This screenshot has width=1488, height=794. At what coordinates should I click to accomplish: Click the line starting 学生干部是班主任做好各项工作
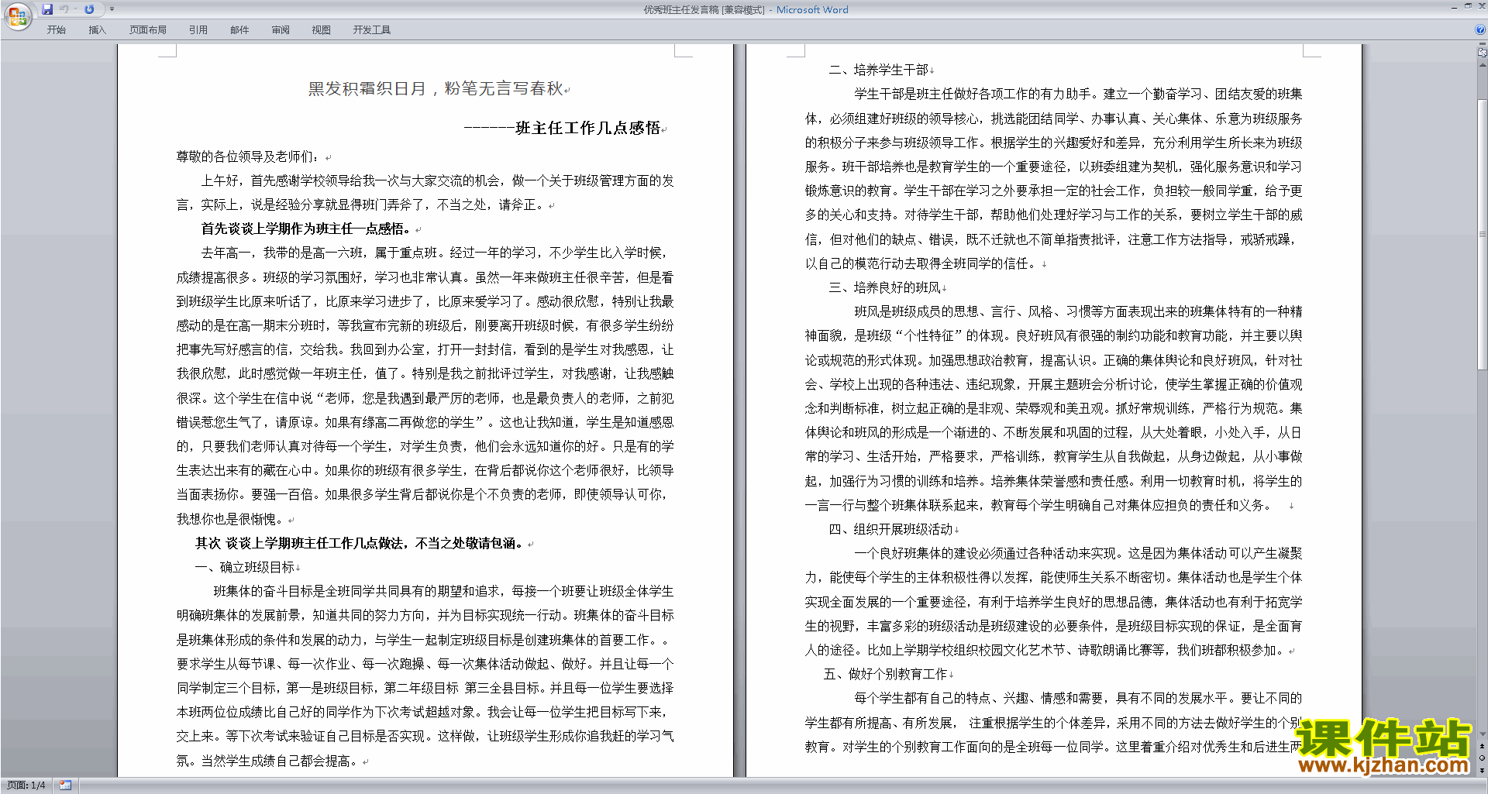click(1078, 94)
